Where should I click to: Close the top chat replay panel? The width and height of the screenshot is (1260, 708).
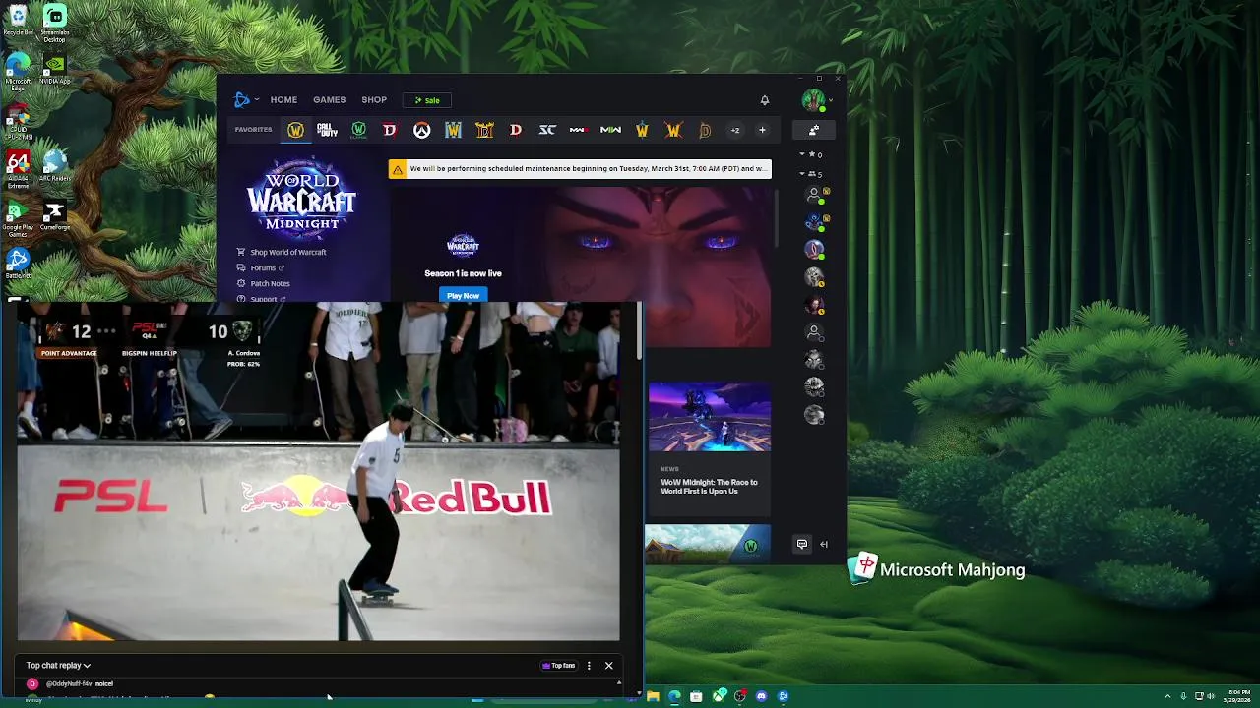[x=608, y=666]
